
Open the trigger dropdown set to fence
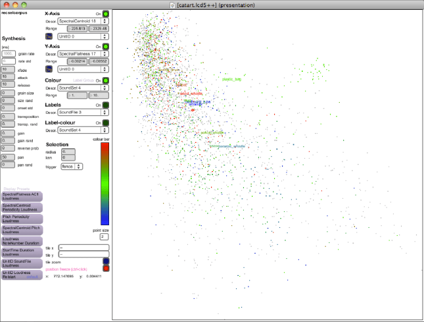tap(71, 167)
